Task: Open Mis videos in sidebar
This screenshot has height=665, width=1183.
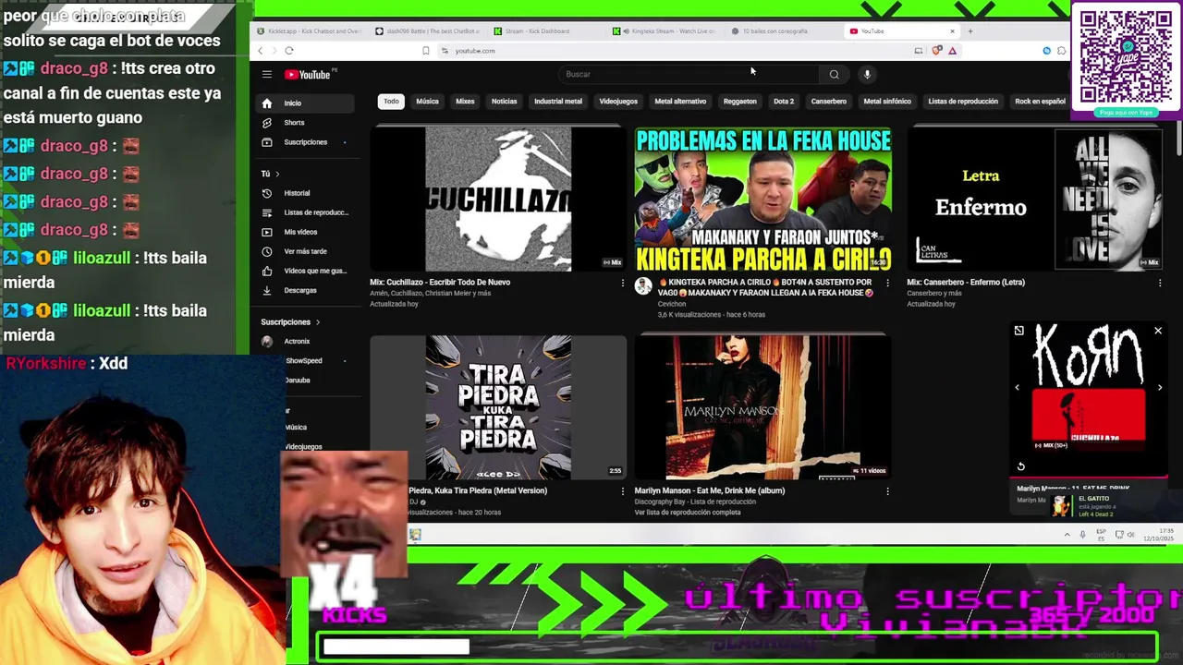Action: (x=303, y=232)
